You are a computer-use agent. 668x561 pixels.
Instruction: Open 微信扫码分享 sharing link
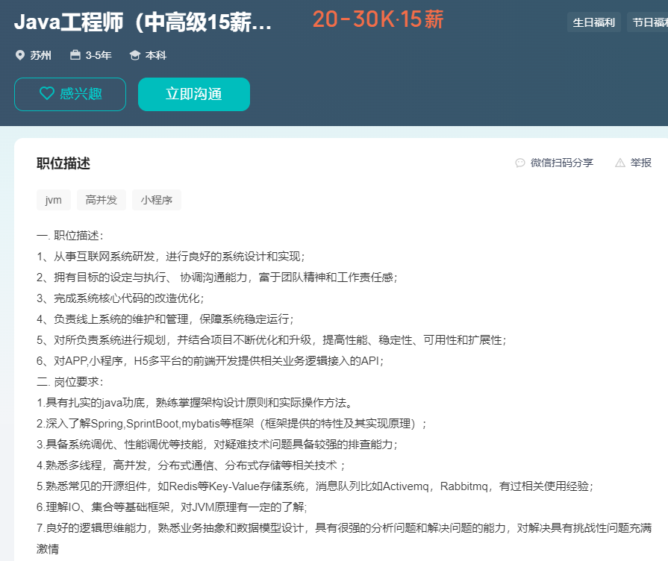(561, 163)
